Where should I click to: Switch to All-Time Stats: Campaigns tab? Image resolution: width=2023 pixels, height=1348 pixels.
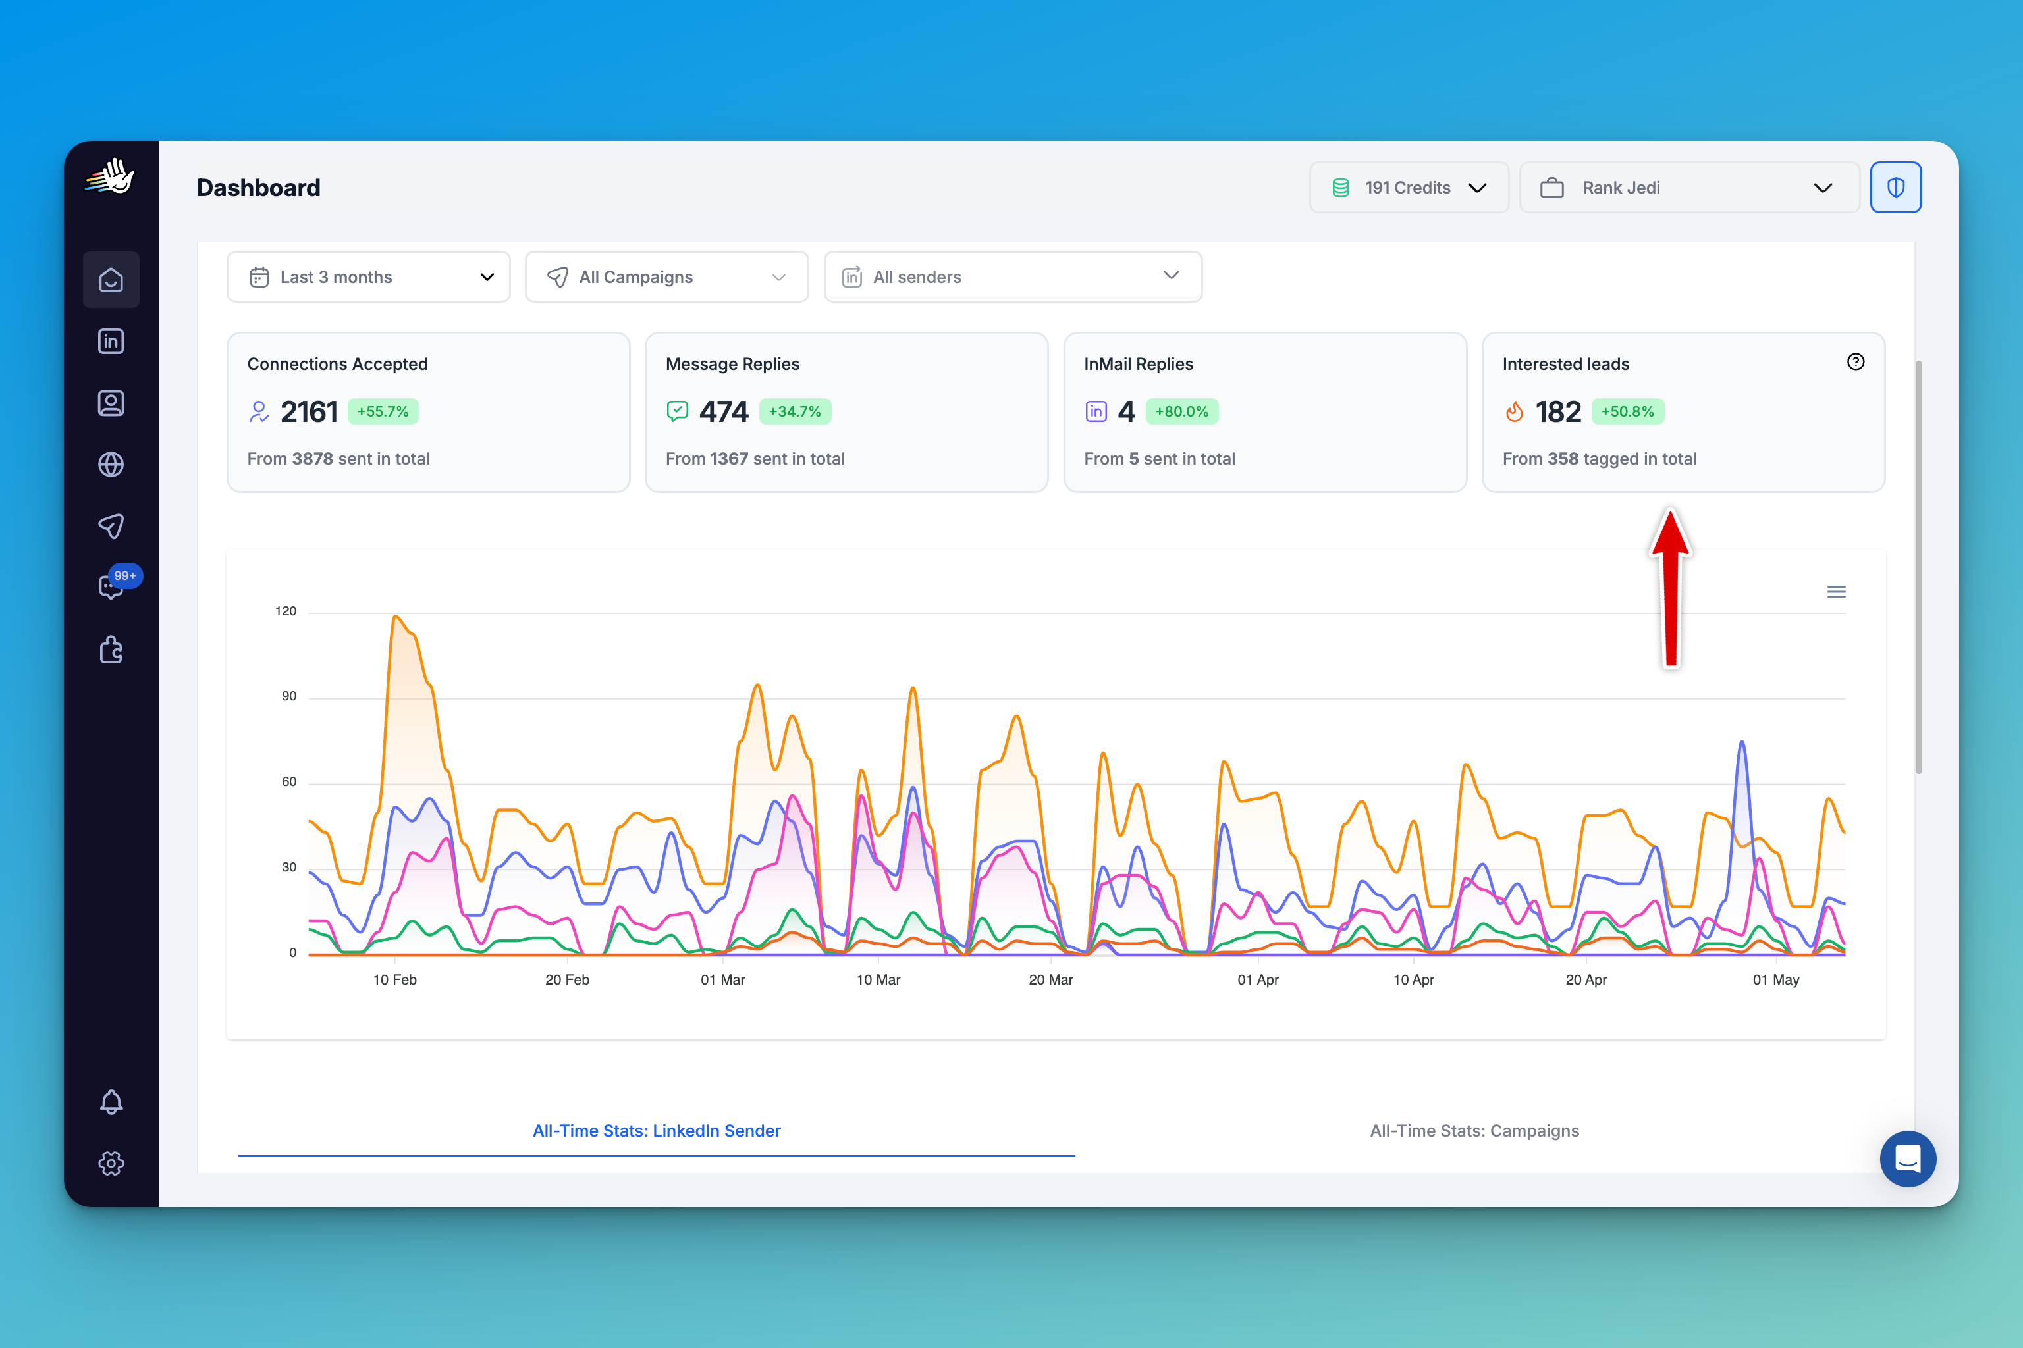[1474, 1131]
